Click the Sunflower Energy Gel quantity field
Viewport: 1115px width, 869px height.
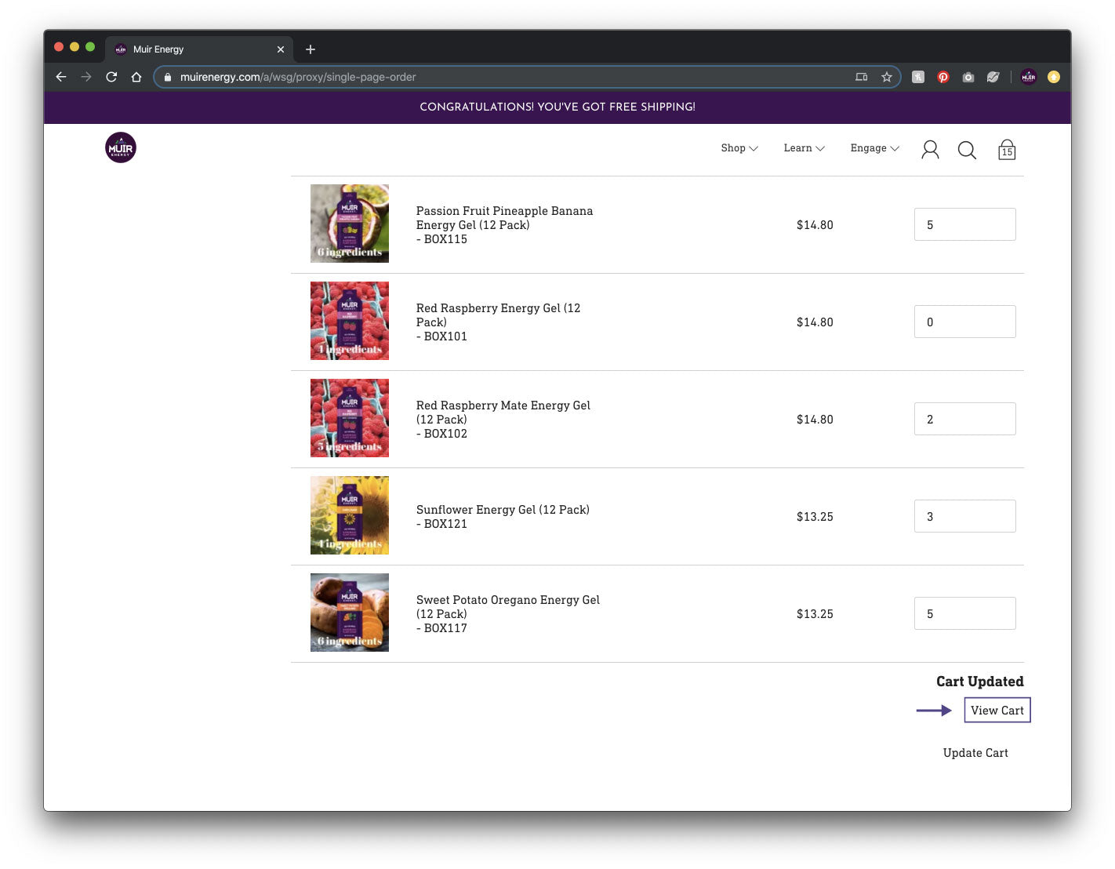964,517
